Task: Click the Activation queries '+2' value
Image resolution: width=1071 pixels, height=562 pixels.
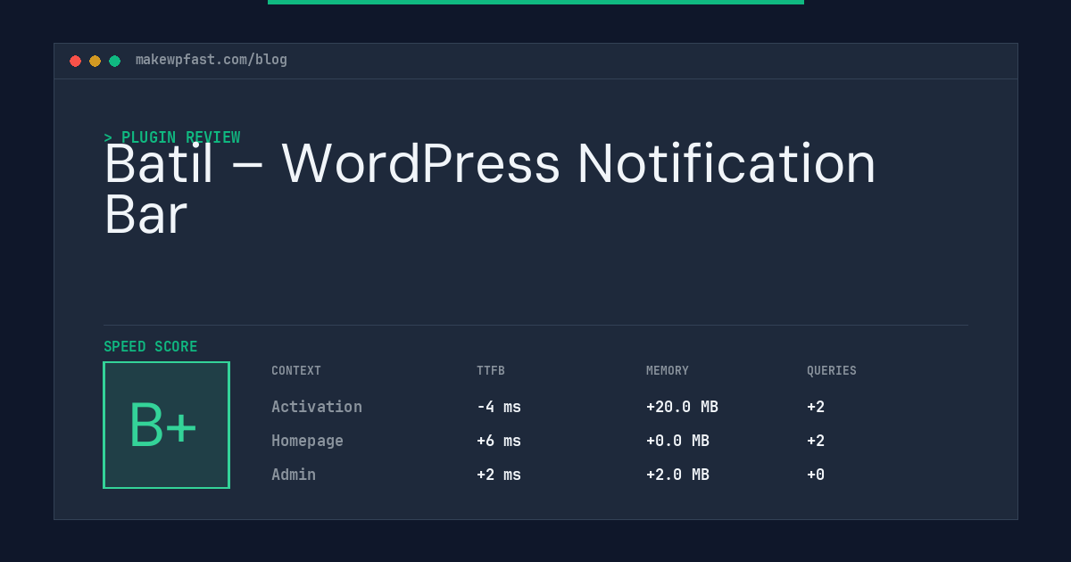Action: (x=816, y=407)
